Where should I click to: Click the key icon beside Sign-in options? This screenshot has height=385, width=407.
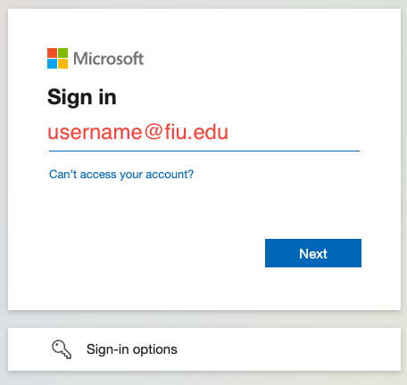point(62,349)
